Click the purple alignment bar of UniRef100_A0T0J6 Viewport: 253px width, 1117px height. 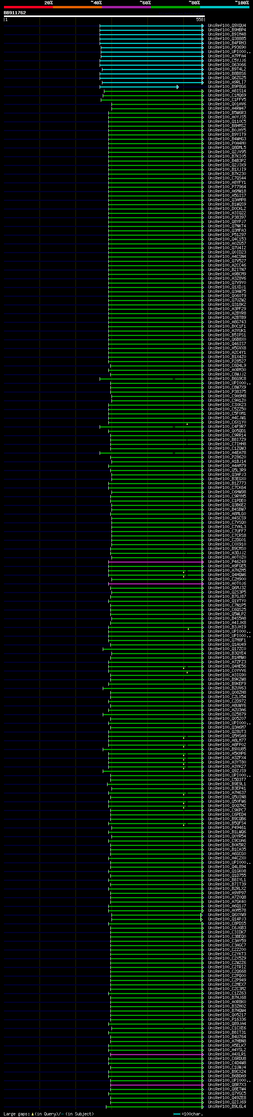[x=156, y=584]
